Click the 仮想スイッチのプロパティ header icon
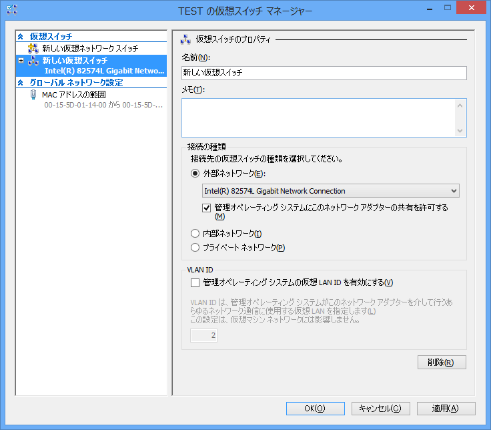Image resolution: width=491 pixels, height=430 pixels. pyautogui.click(x=185, y=39)
